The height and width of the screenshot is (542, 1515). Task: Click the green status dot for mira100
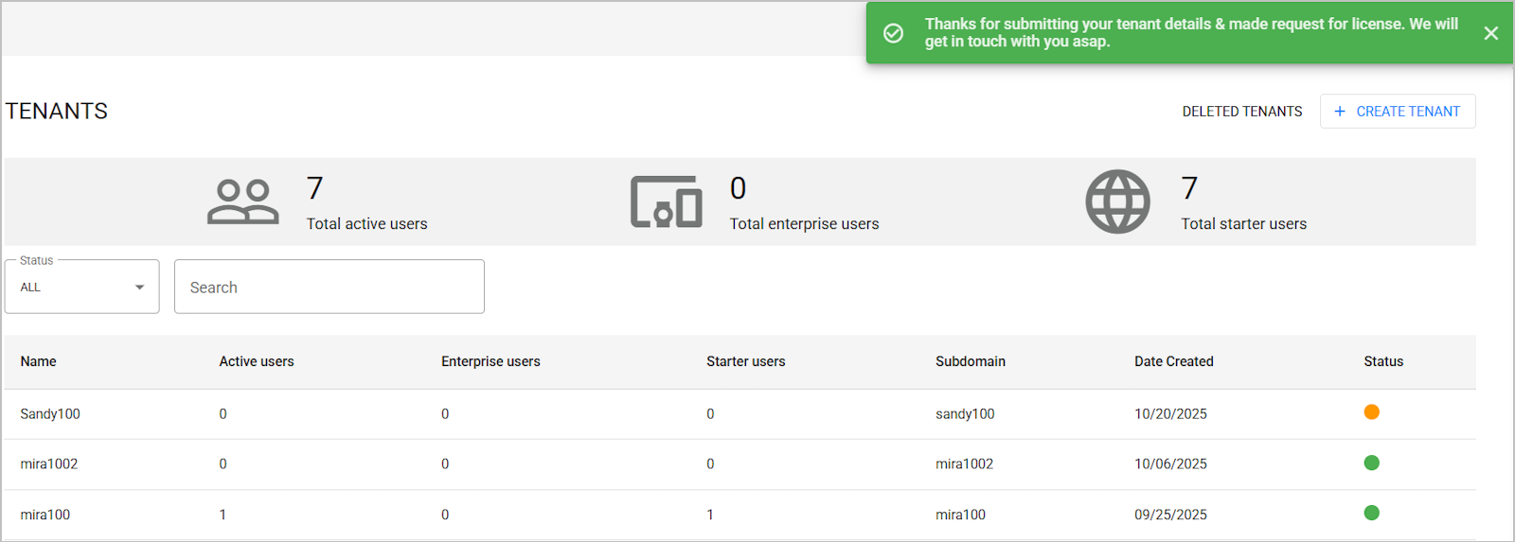point(1371,513)
